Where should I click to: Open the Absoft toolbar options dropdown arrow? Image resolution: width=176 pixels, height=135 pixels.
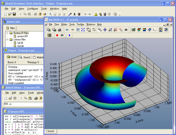(x=120, y=15)
